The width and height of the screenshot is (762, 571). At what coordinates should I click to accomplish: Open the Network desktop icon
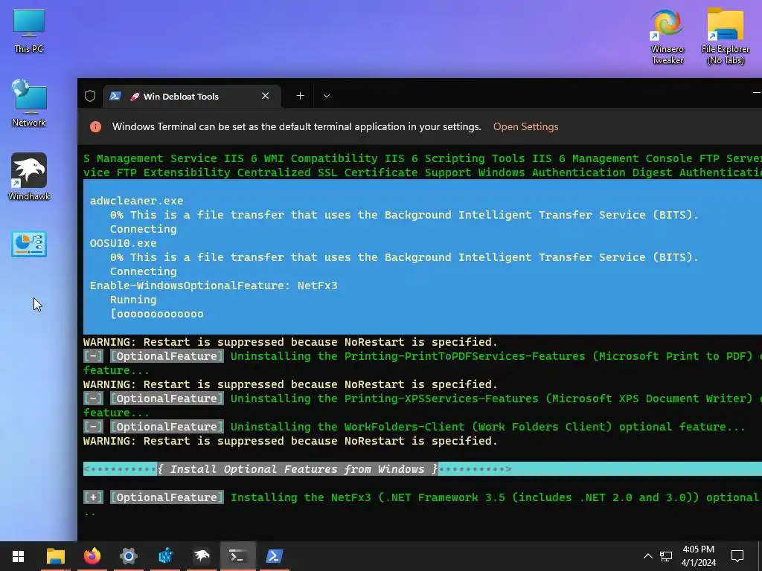pyautogui.click(x=29, y=103)
